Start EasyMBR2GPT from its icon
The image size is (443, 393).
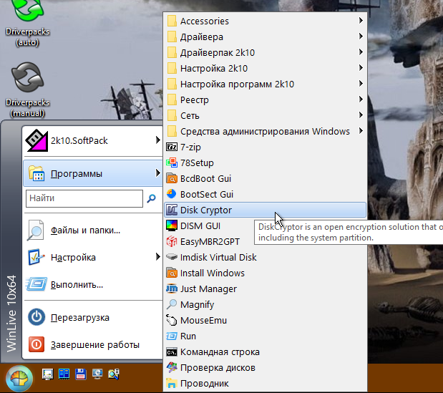tap(172, 241)
